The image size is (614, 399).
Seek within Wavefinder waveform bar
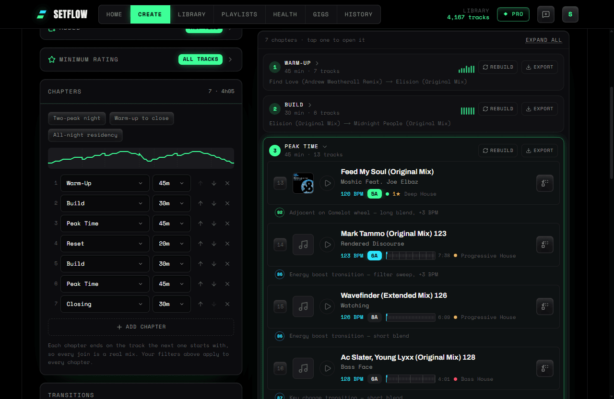point(411,317)
